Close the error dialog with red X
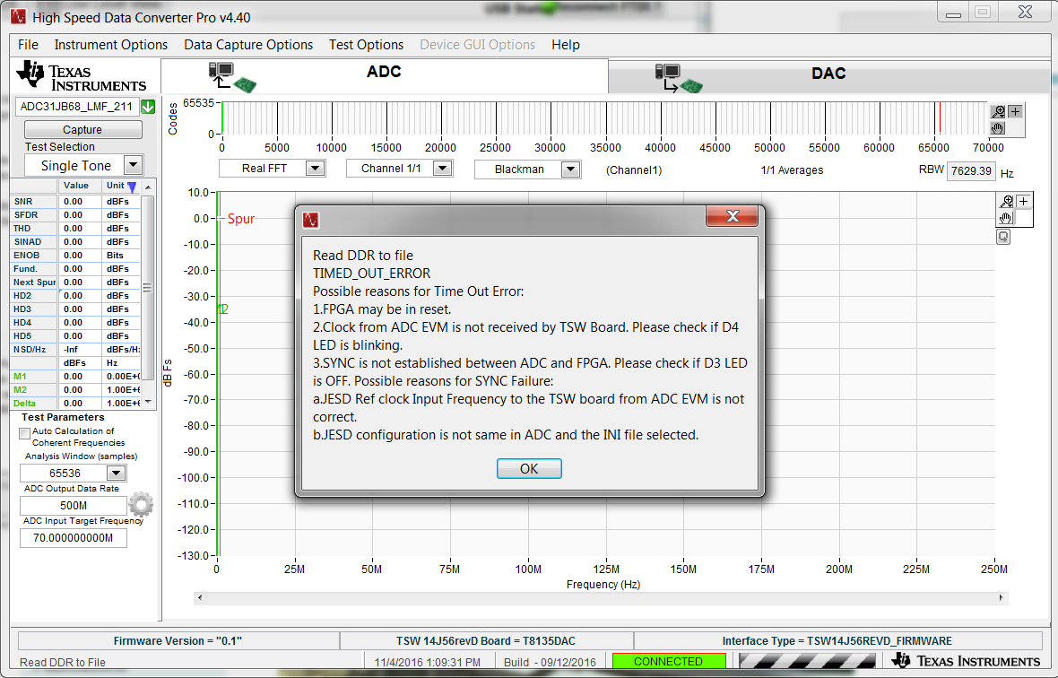 pos(733,216)
